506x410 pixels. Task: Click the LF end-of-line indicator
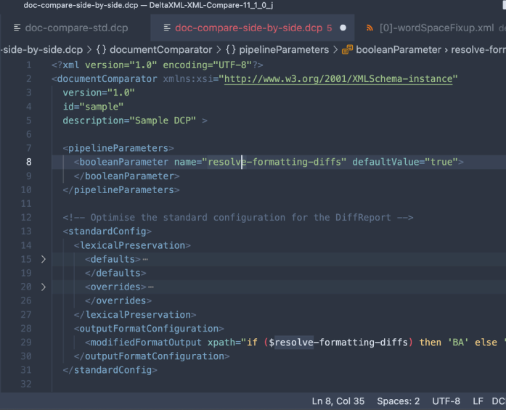click(478, 401)
